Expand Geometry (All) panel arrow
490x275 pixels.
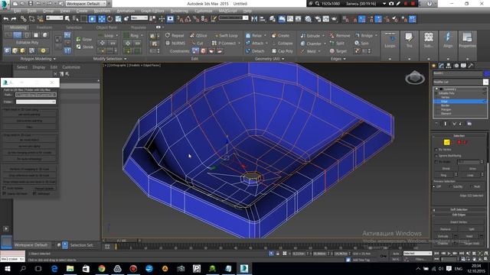[x=283, y=59]
